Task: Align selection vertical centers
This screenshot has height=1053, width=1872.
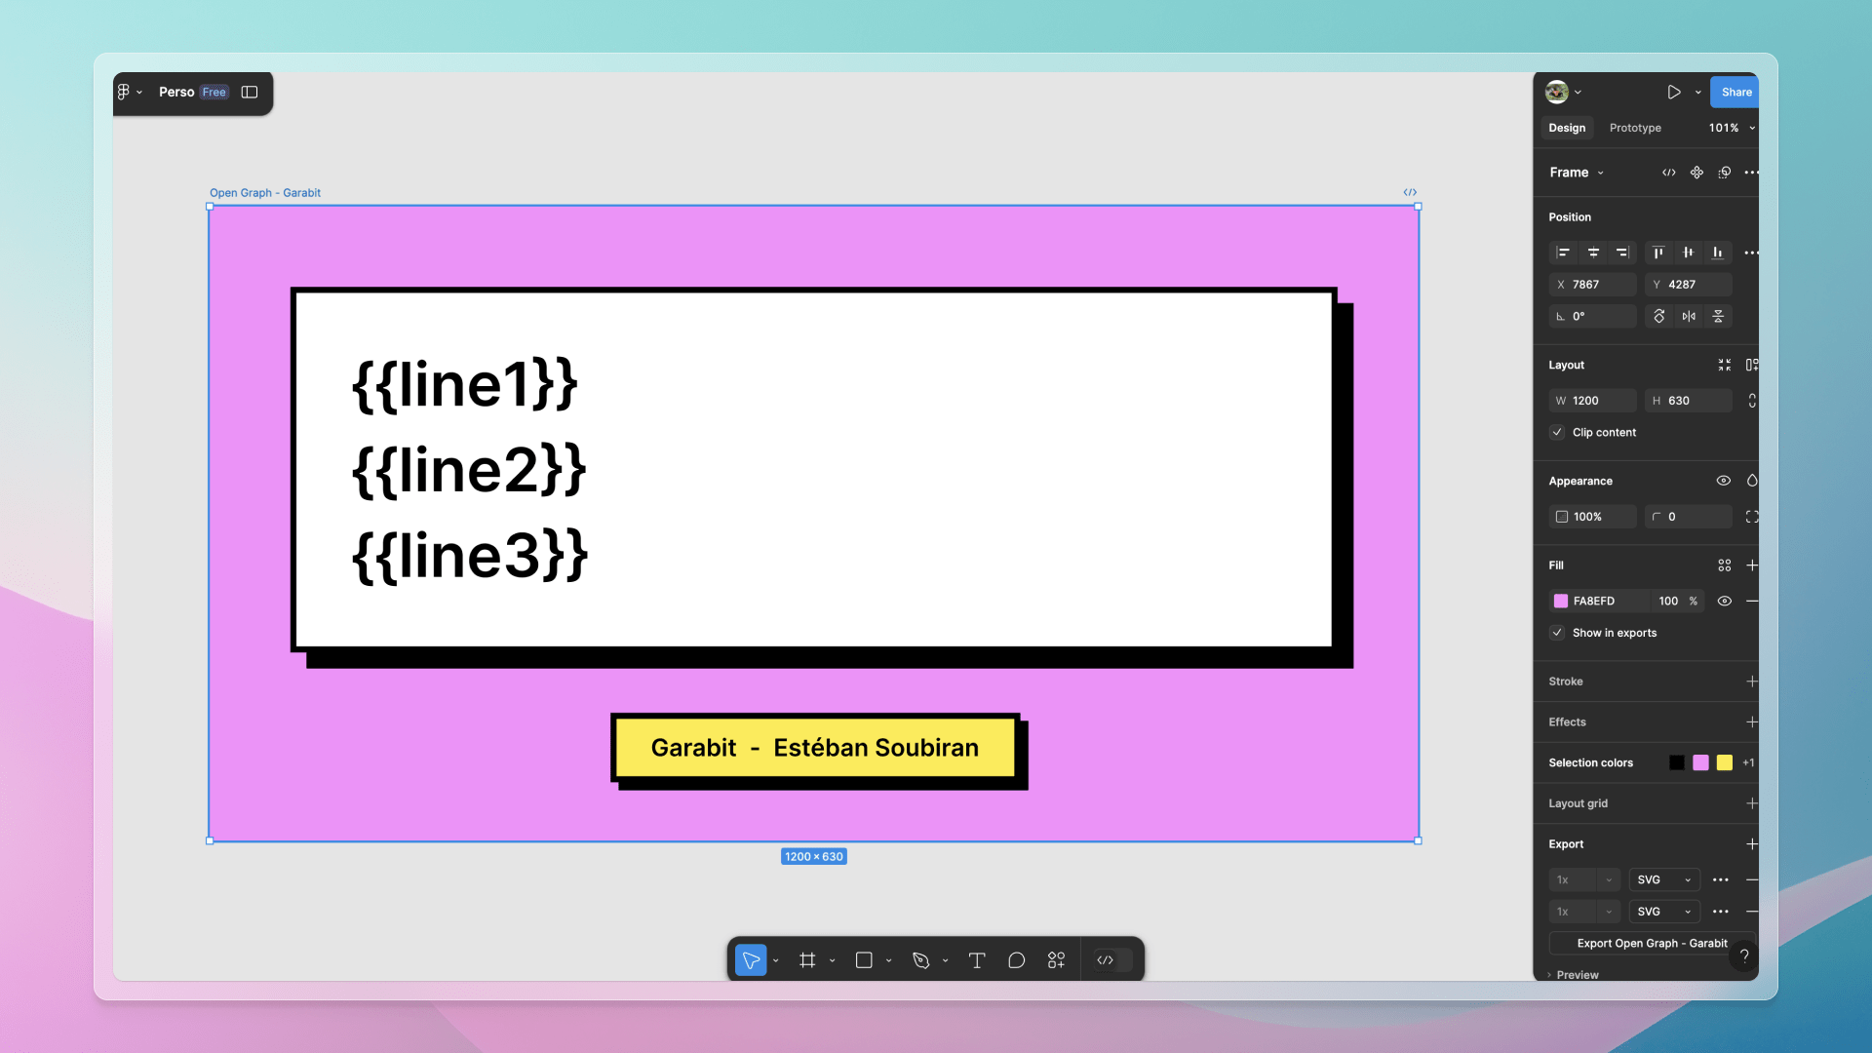Action: click(x=1689, y=253)
